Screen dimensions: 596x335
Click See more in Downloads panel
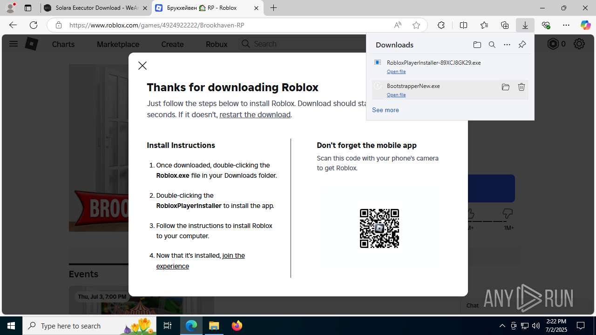click(385, 110)
